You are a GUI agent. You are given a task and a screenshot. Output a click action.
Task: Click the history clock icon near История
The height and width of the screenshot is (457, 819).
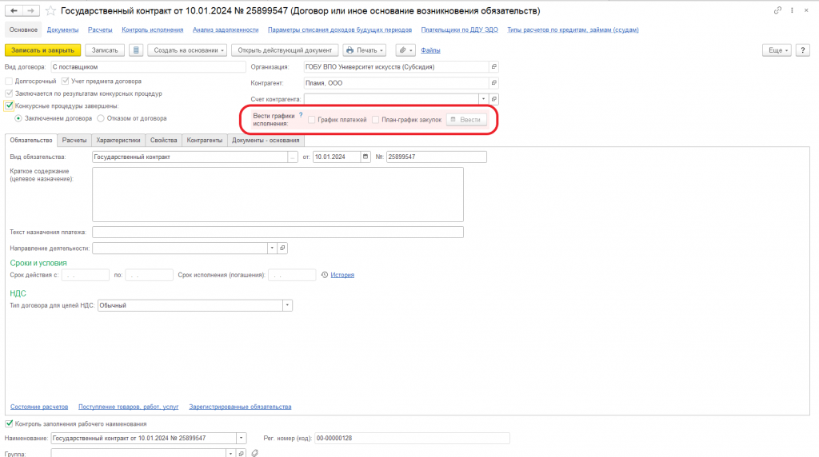click(325, 275)
